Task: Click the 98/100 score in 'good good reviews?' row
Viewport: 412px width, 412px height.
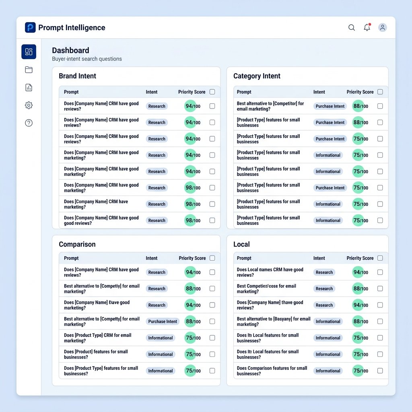Action: 193,220
